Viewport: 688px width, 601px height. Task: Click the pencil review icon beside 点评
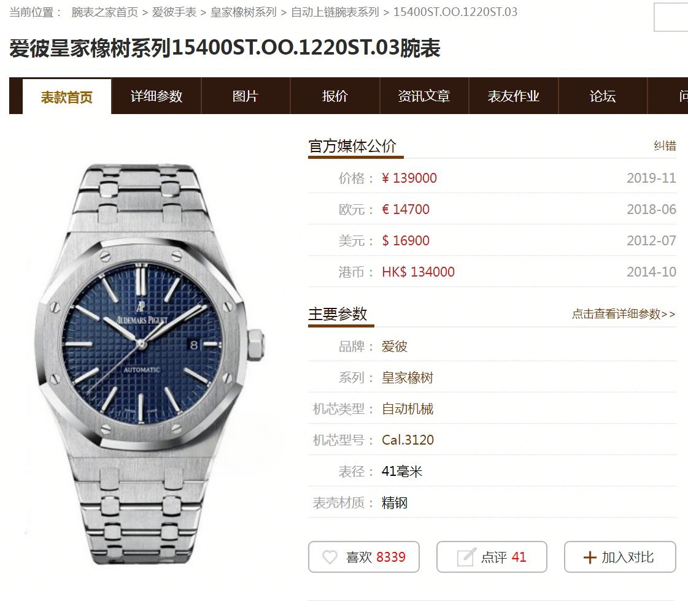click(x=466, y=557)
